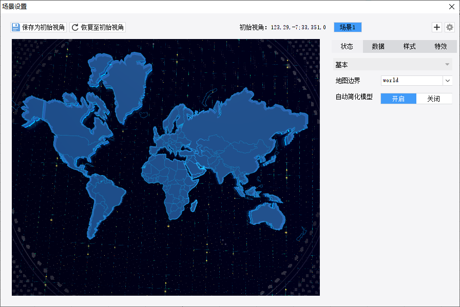Open scene settings gear icon
Image resolution: width=460 pixels, height=307 pixels.
pos(449,27)
